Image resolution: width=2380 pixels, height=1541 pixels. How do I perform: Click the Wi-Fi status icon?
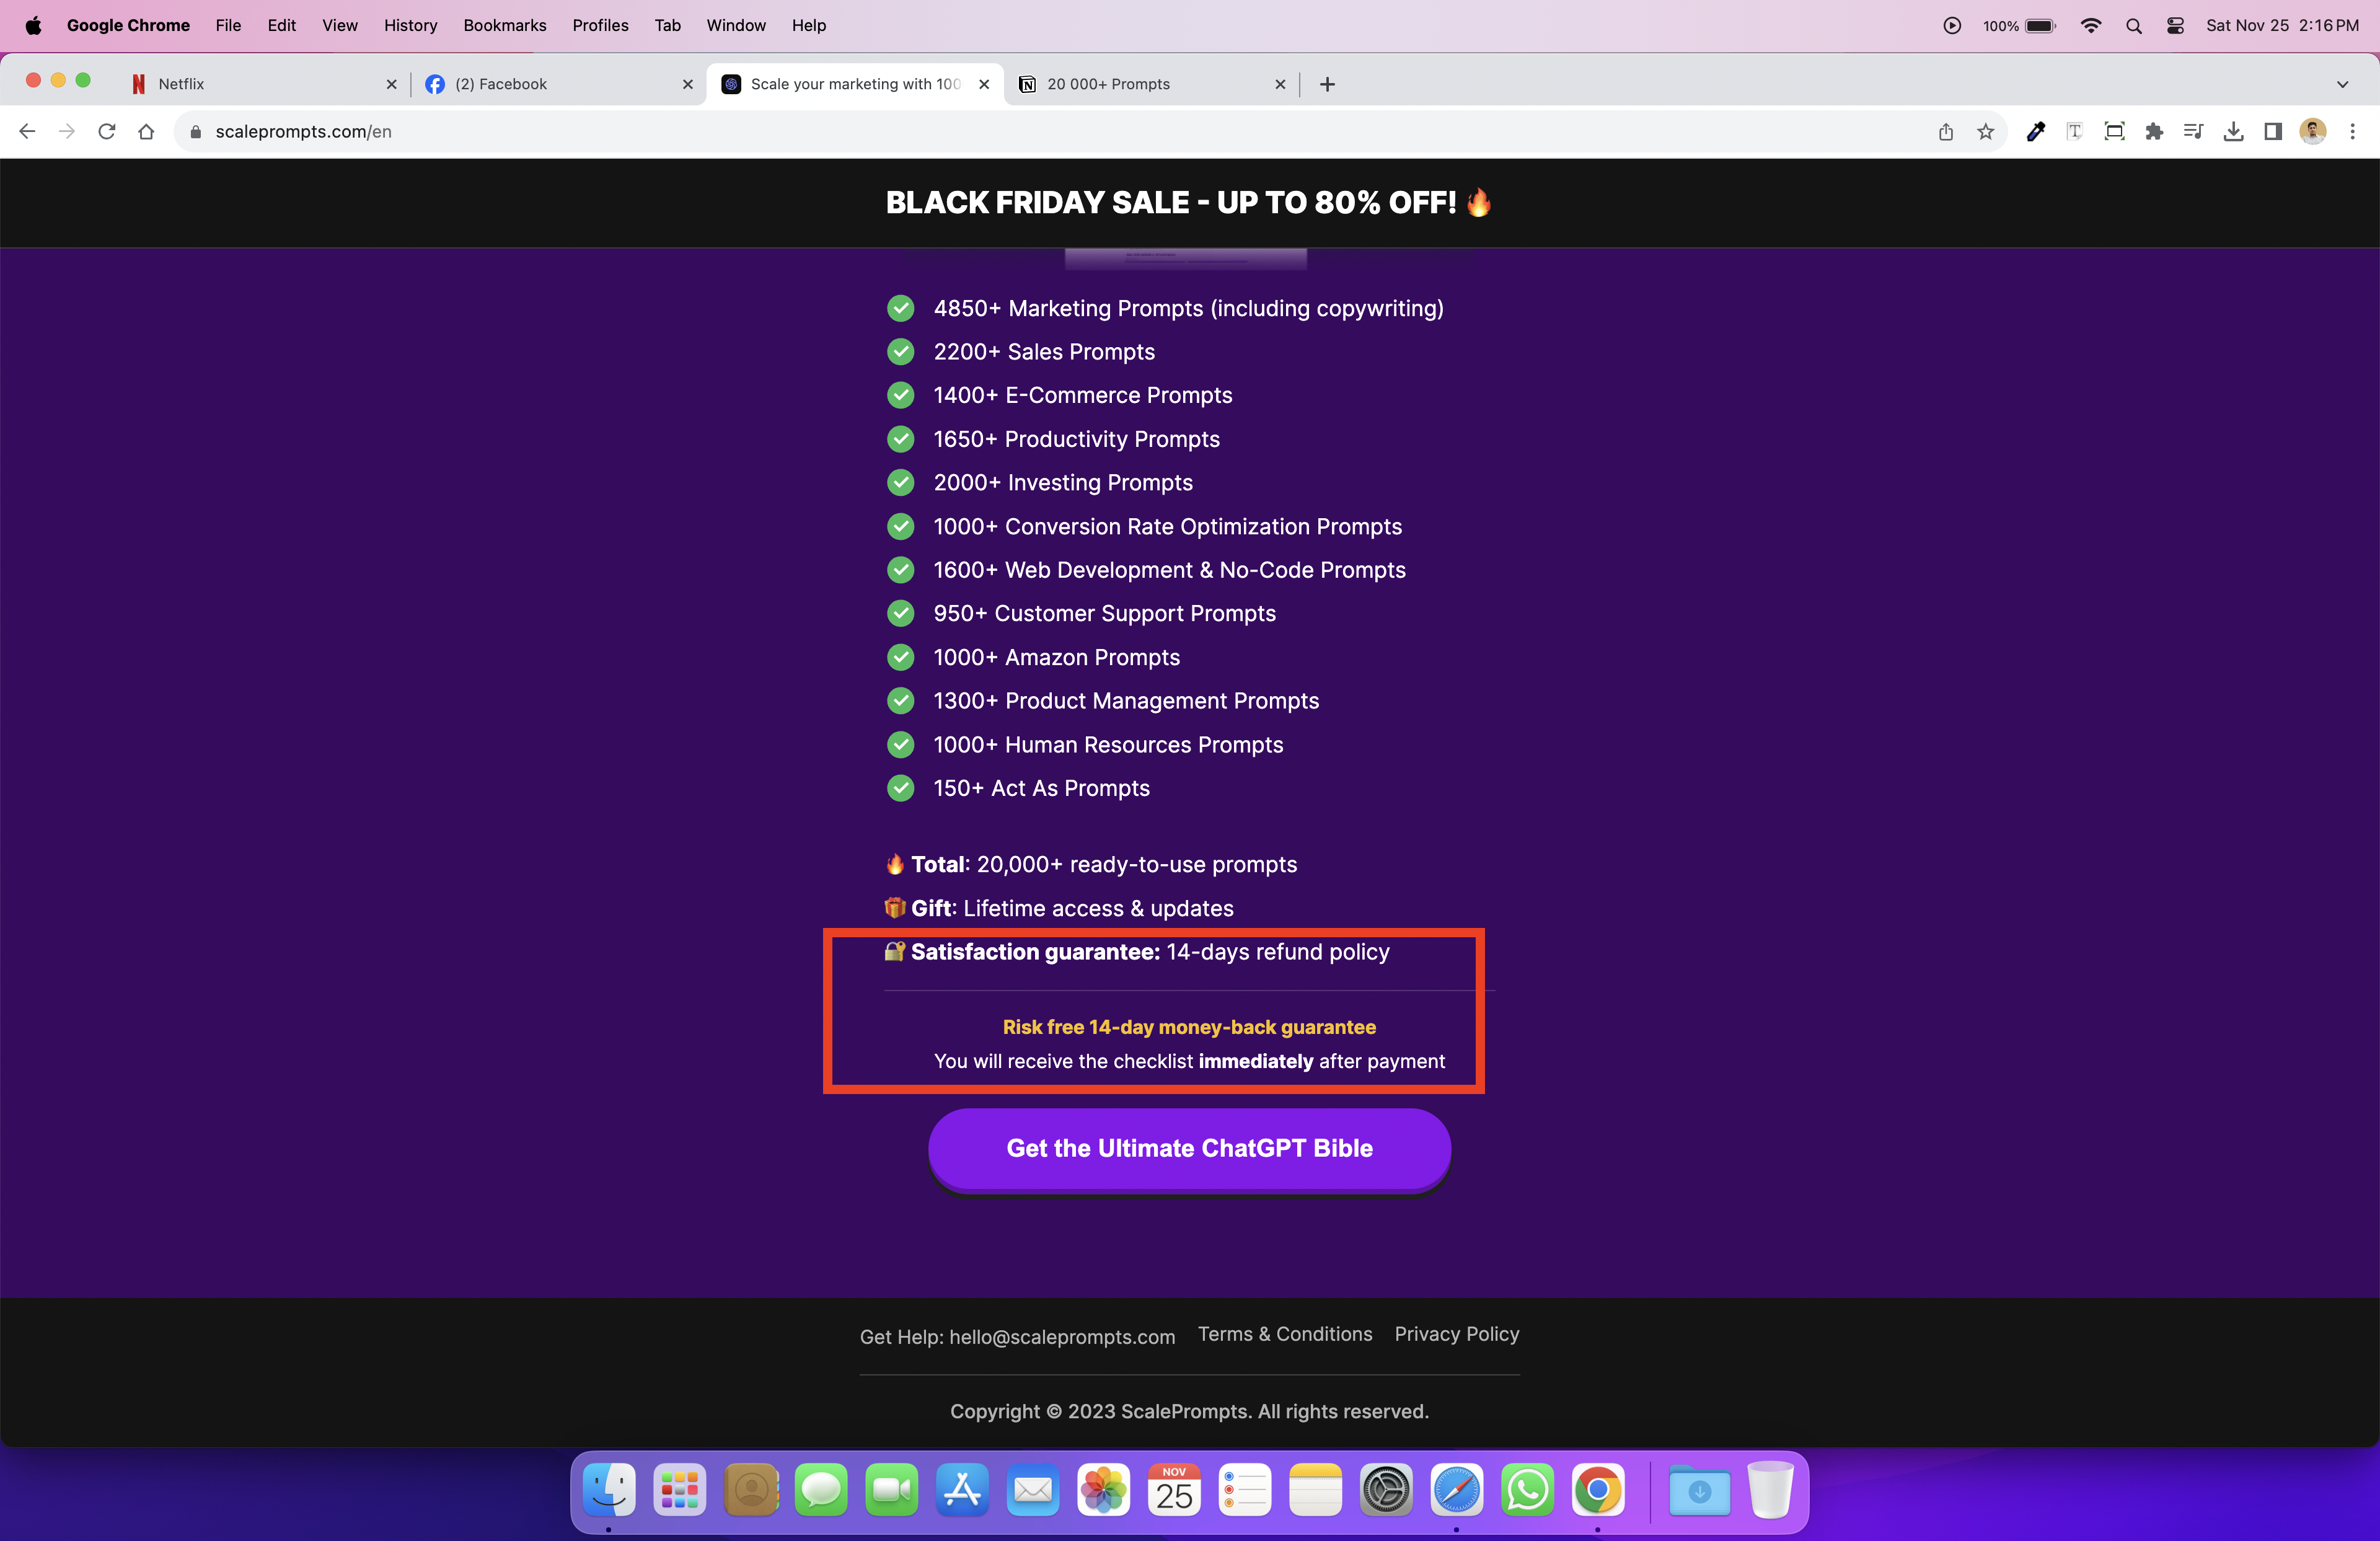tap(2091, 26)
